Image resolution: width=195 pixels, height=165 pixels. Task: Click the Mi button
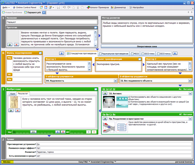click(9, 74)
